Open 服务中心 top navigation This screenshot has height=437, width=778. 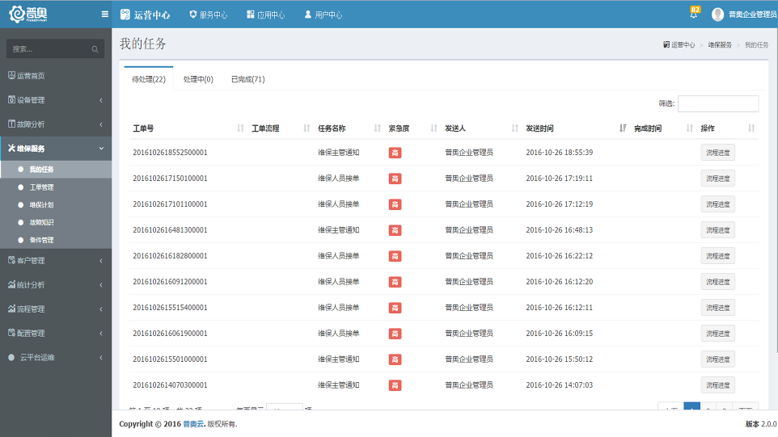pos(209,15)
